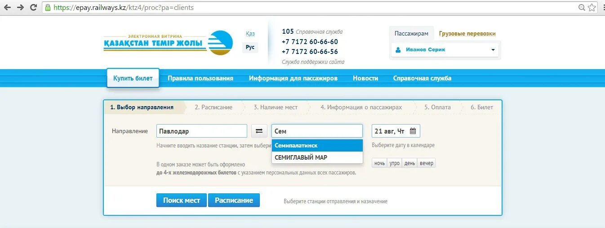Choose Семипалатинск from the suggestion list
Image resolution: width=605 pixels, height=228 pixels.
317,146
